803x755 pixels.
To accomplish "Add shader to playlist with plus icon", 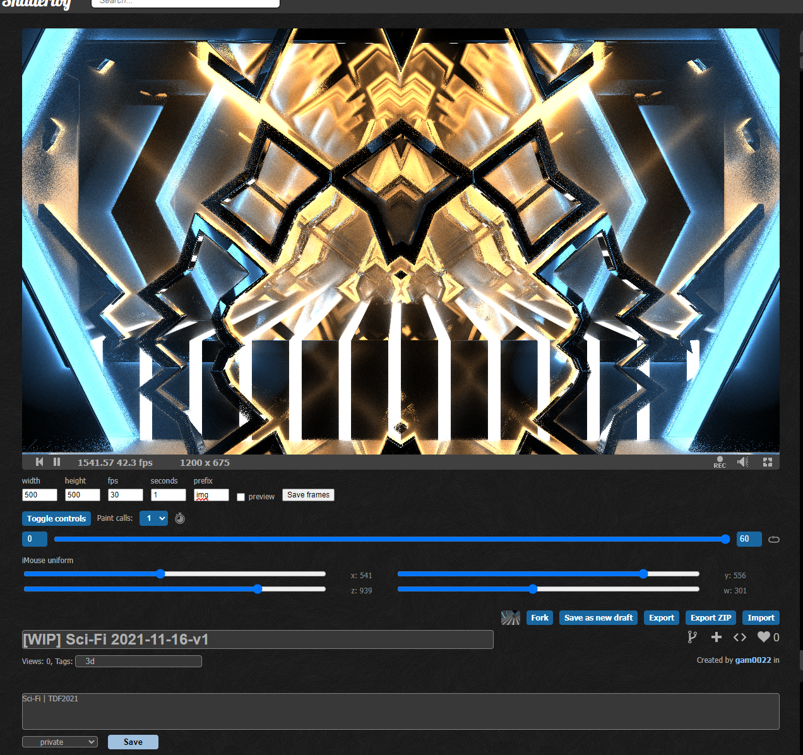I will (x=716, y=637).
